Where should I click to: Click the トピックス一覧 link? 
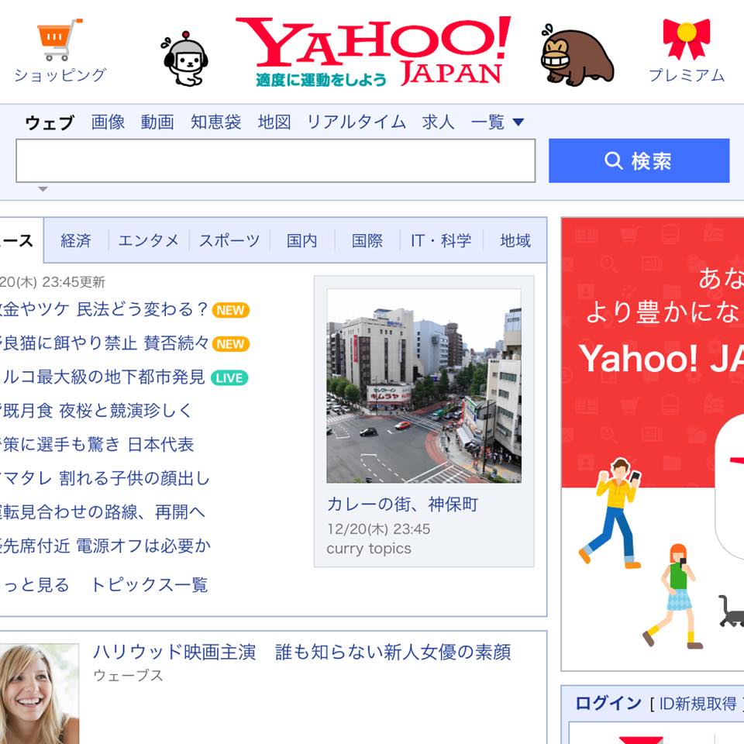pos(149,584)
